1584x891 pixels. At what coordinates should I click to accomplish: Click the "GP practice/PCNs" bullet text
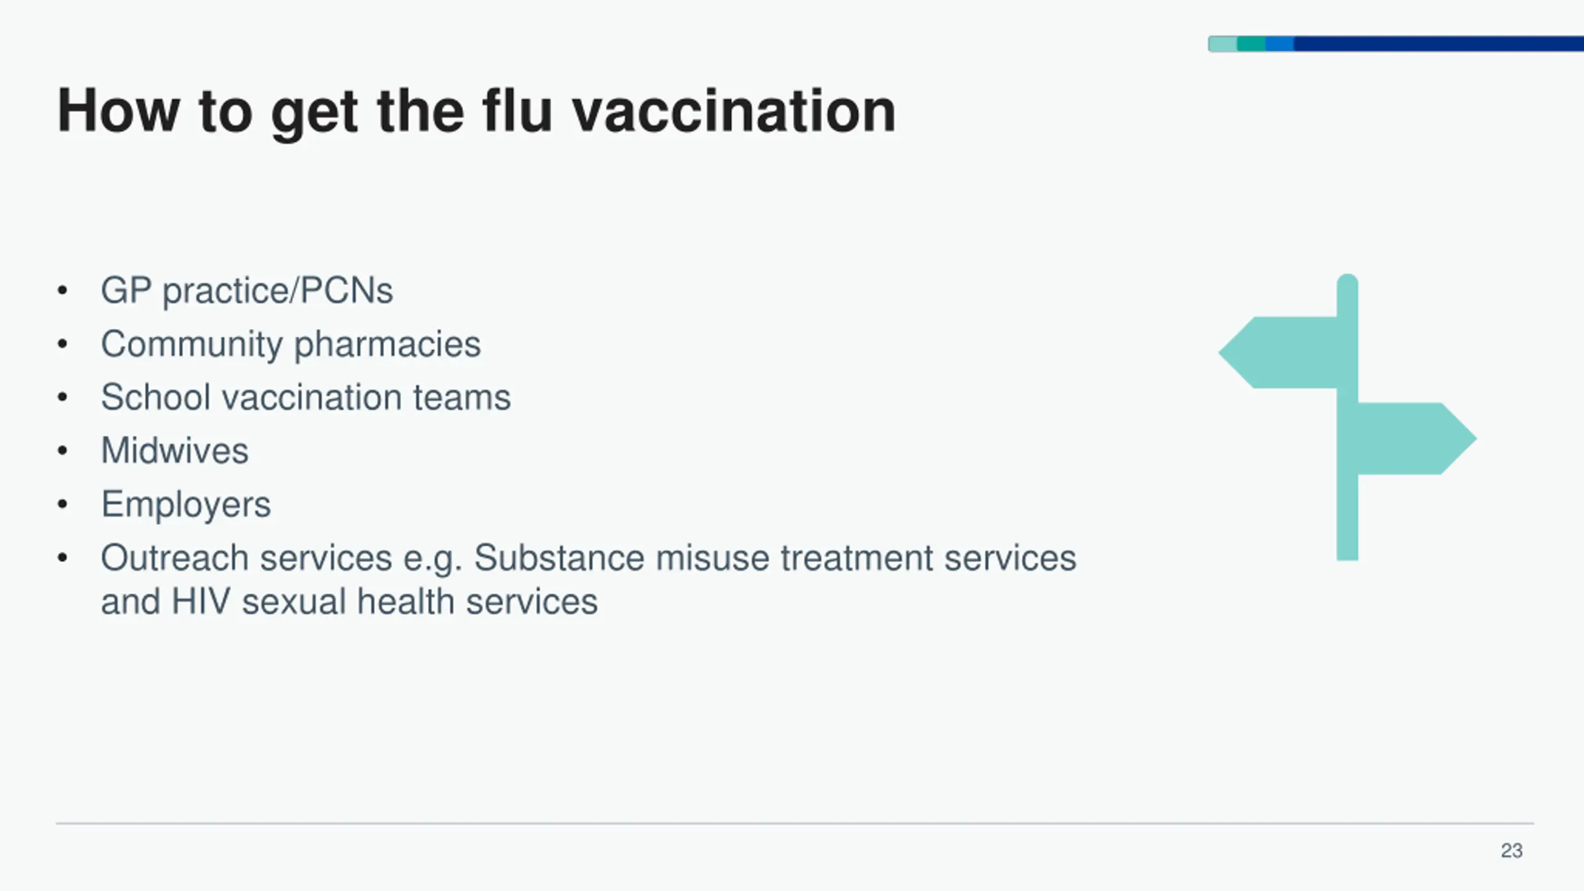click(x=246, y=290)
